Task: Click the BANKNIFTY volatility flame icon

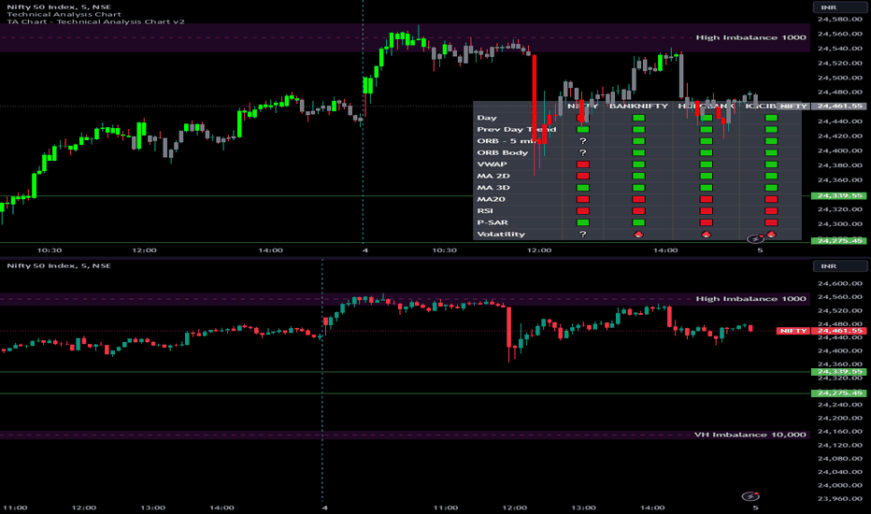Action: click(x=638, y=234)
